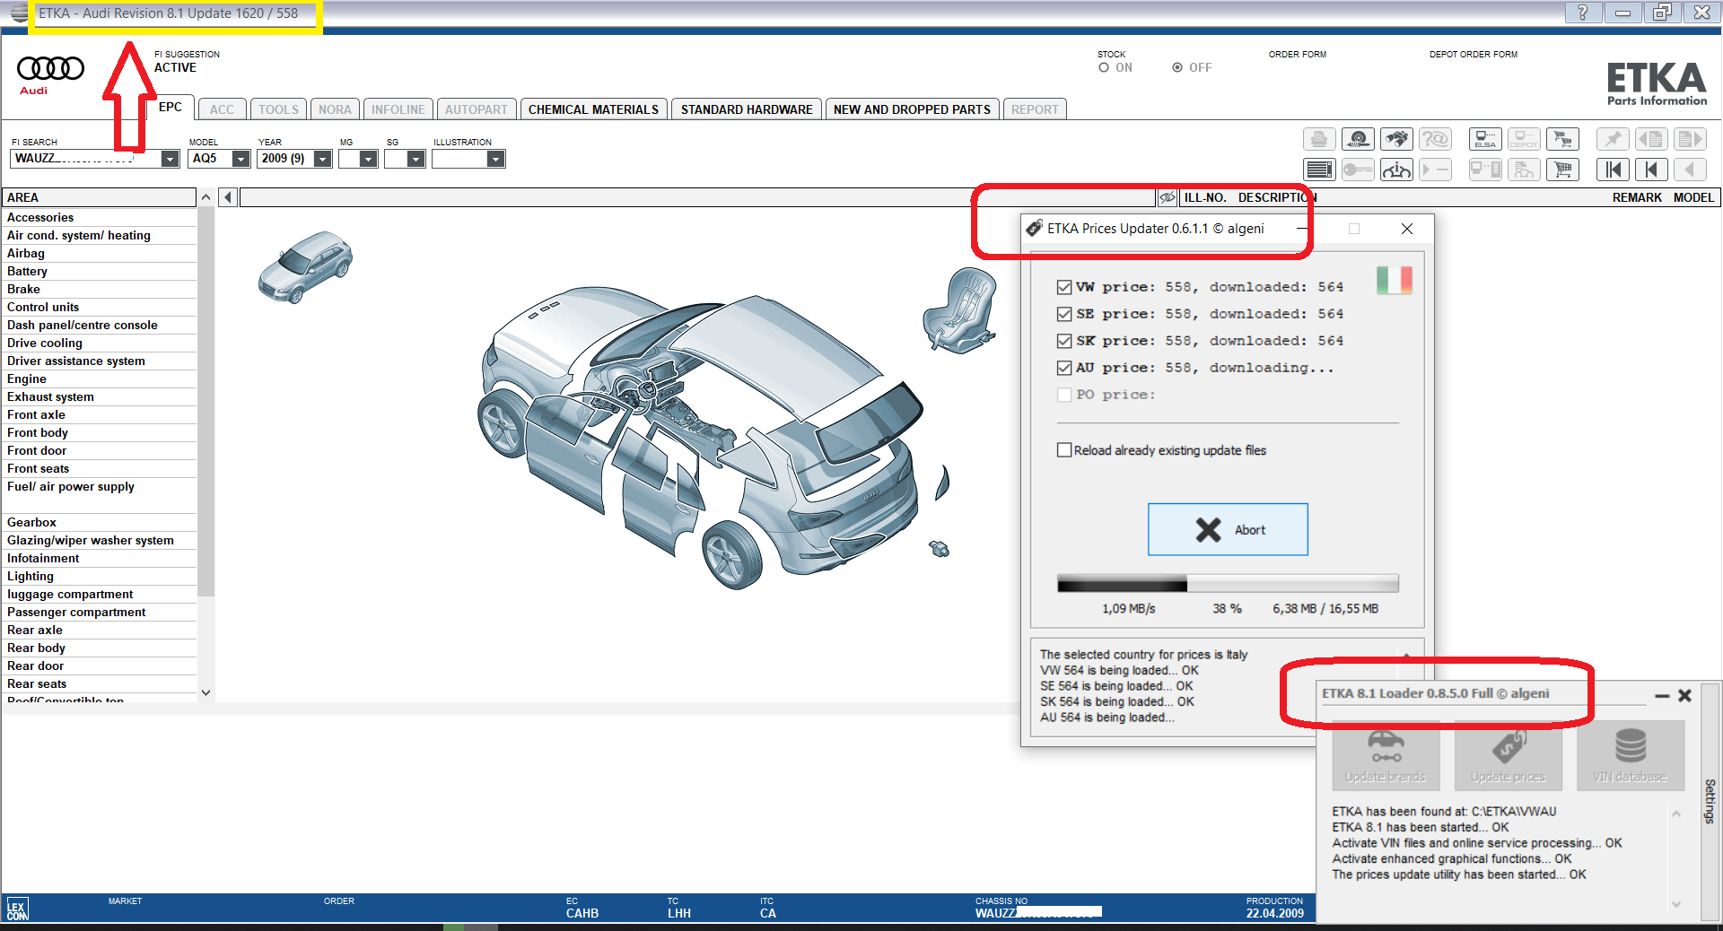Switch to the TOOLS tab
Viewport: 1723px width, 931px height.
tap(278, 109)
